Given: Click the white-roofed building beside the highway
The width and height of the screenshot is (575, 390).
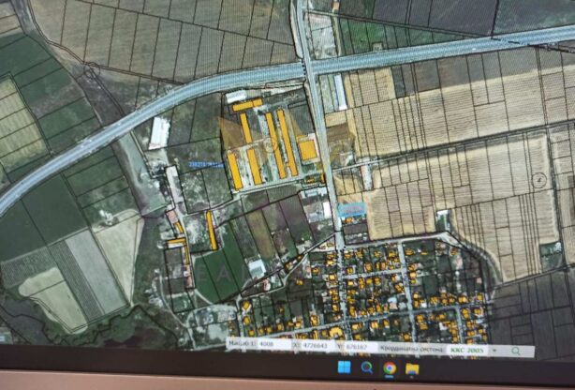Looking at the screenshot, I should [x=159, y=132].
